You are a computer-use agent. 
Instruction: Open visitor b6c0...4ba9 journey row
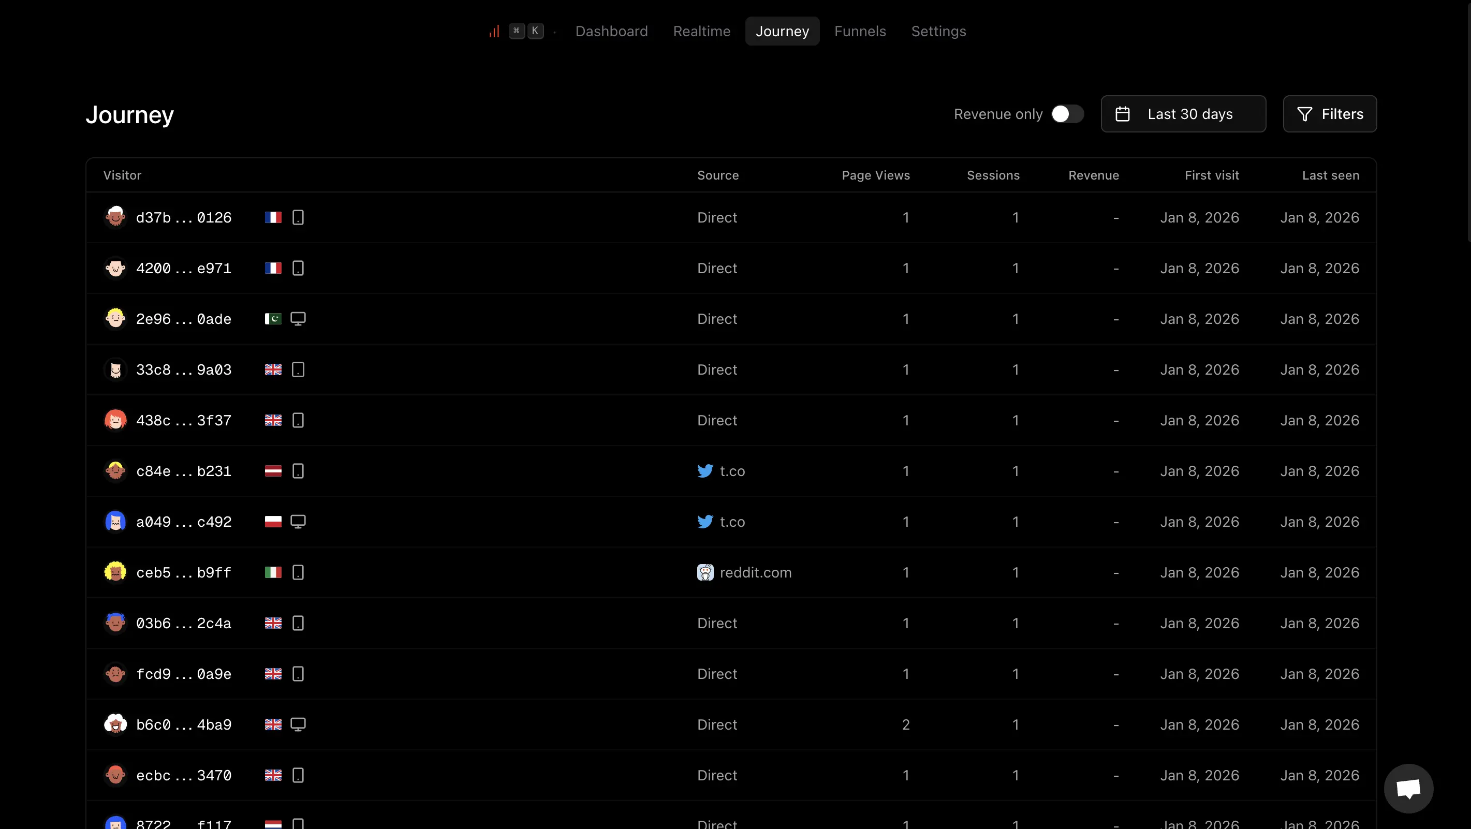(x=183, y=725)
